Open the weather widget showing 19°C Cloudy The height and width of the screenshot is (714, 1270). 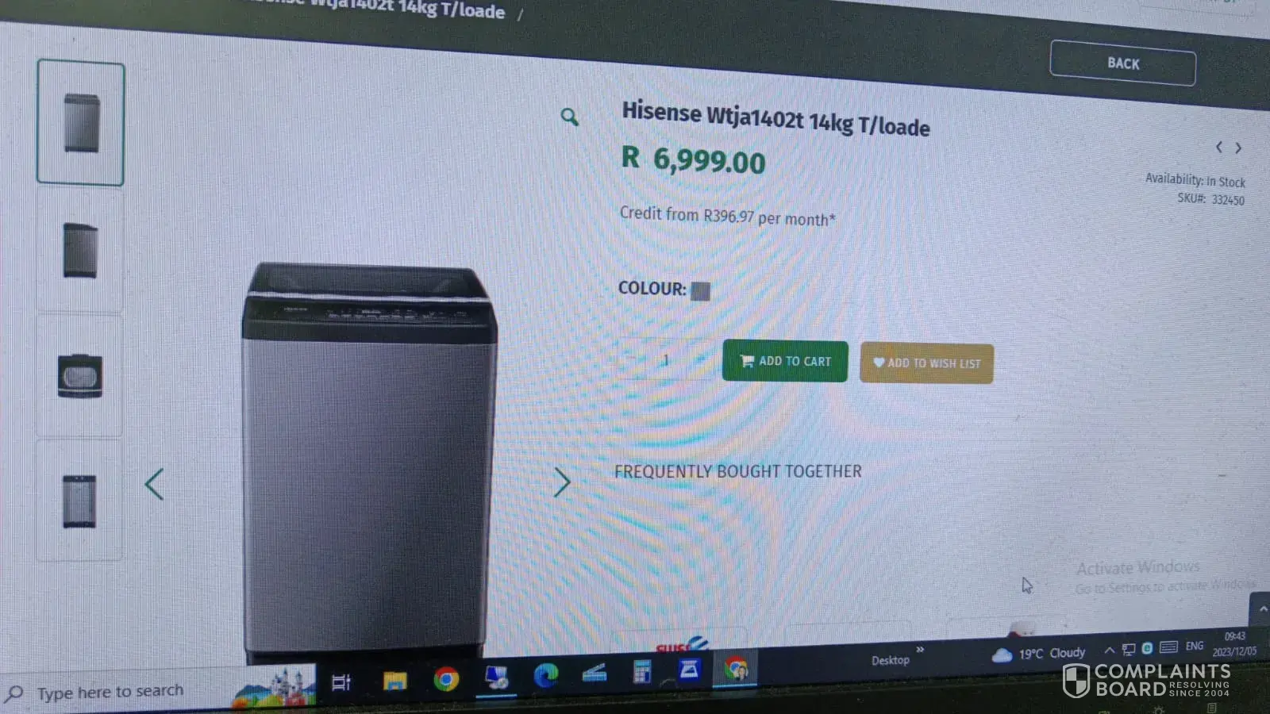coord(1038,654)
